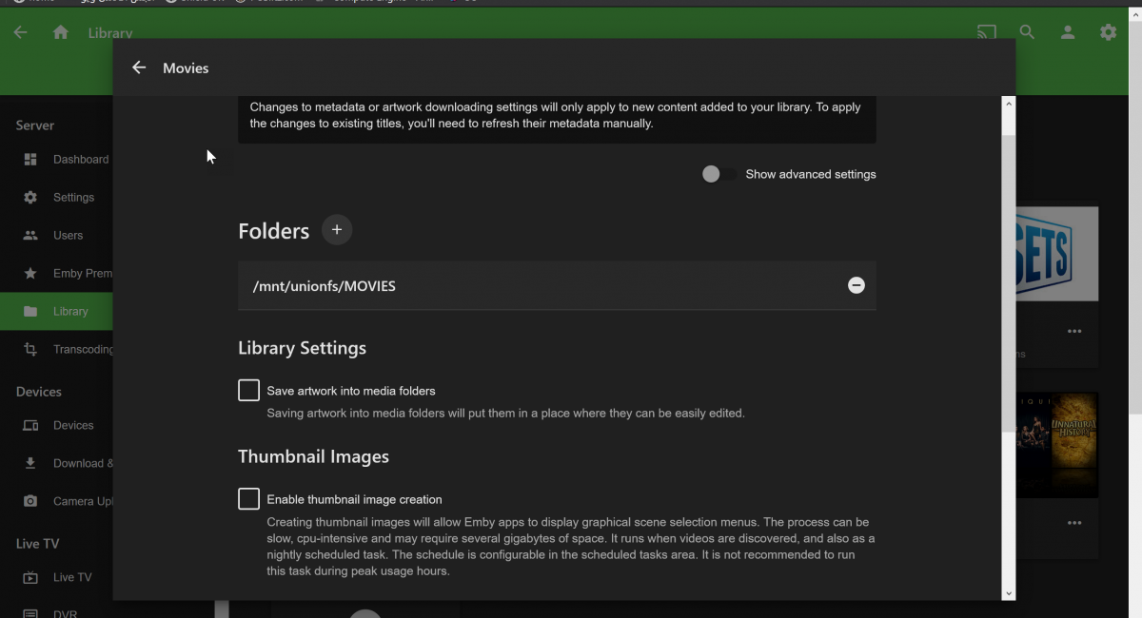Add a new folder with plus icon
This screenshot has width=1142, height=618.
tap(337, 230)
